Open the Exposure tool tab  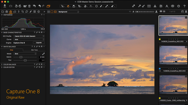coord(15,12)
